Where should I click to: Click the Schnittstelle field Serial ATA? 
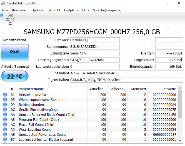pyautogui.click(x=95, y=53)
